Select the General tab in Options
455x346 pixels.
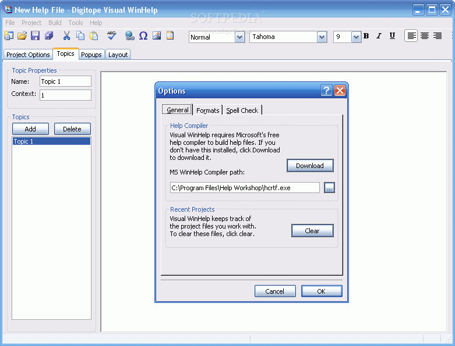pos(177,110)
